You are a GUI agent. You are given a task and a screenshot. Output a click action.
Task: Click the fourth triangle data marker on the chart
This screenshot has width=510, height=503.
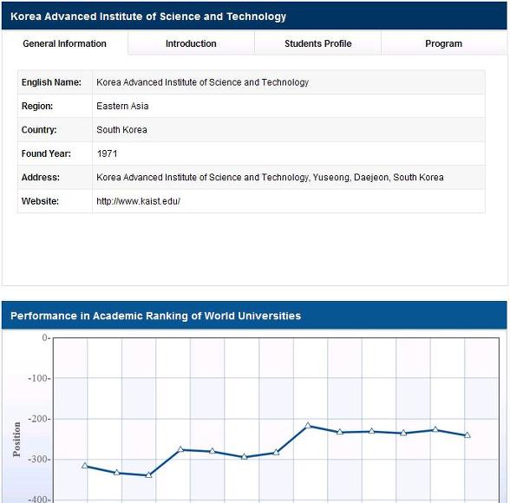point(180,449)
